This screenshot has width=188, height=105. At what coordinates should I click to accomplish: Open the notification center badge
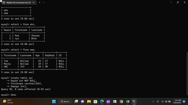pyautogui.click(x=184, y=101)
